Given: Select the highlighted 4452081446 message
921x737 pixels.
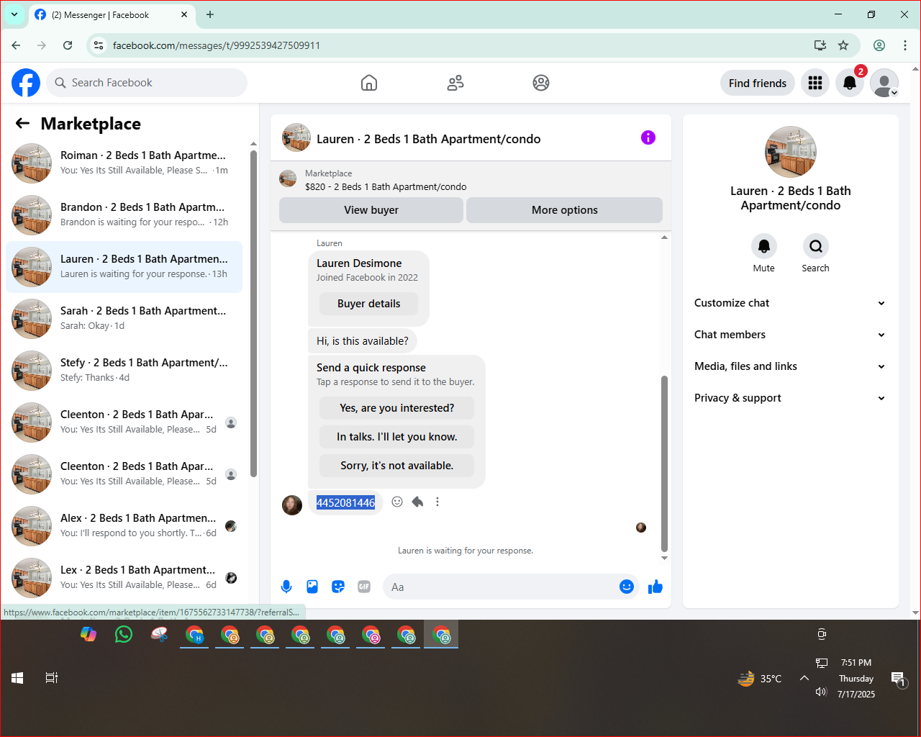Looking at the screenshot, I should (345, 502).
